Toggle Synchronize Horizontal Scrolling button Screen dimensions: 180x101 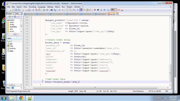click(70, 10)
